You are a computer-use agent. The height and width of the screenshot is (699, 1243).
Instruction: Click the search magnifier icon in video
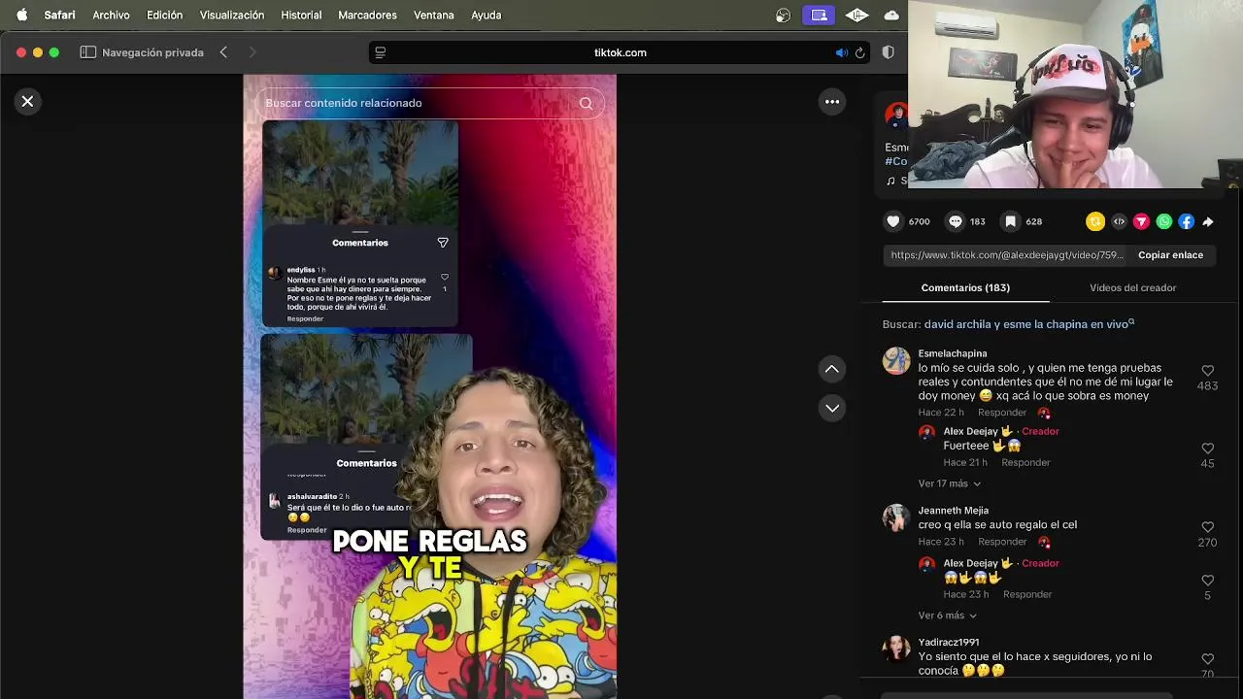pos(586,103)
